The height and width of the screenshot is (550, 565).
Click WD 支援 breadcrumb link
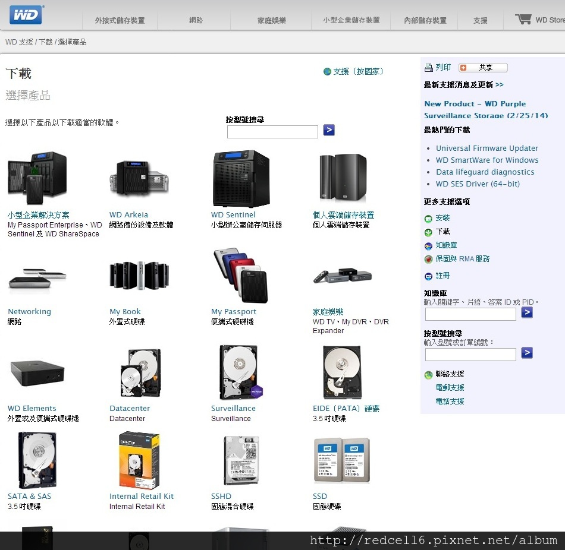pyautogui.click(x=19, y=42)
